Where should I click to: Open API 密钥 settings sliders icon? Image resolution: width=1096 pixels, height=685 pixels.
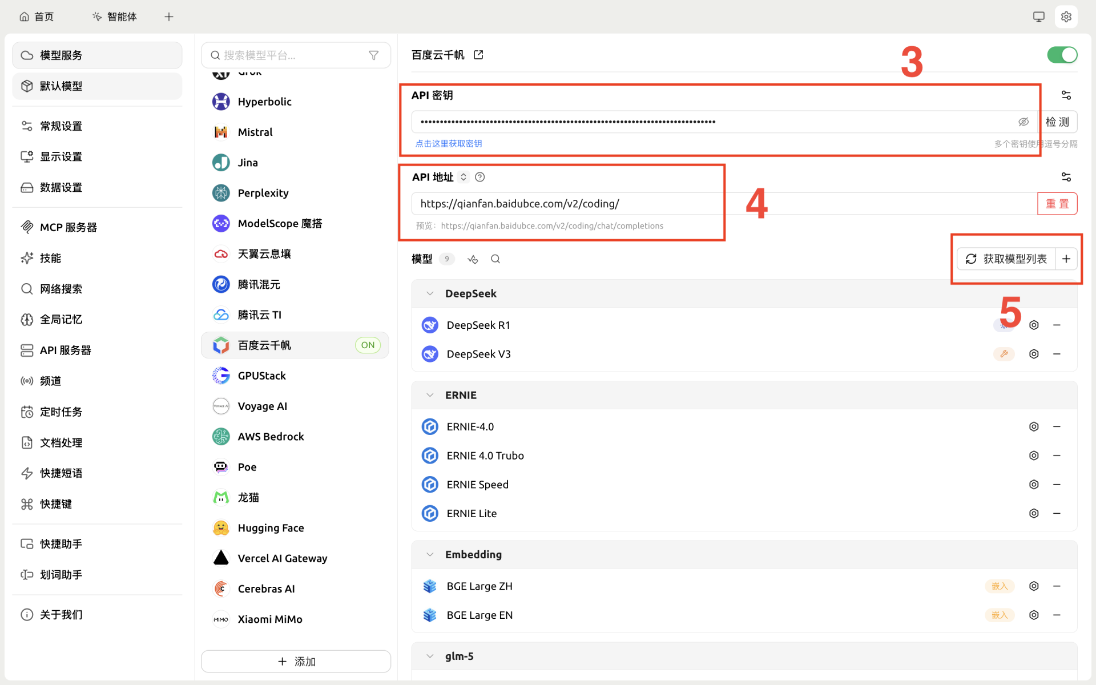pos(1066,95)
